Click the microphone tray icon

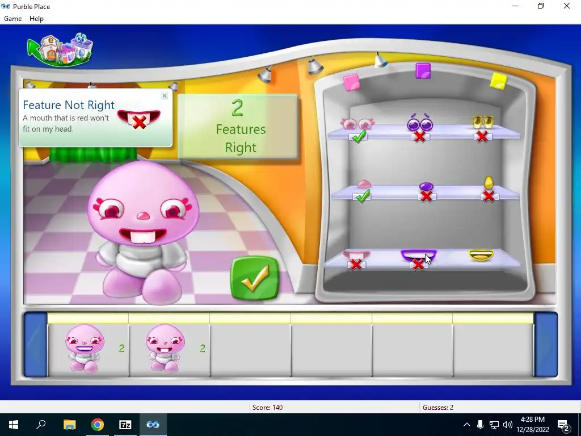pyautogui.click(x=480, y=425)
